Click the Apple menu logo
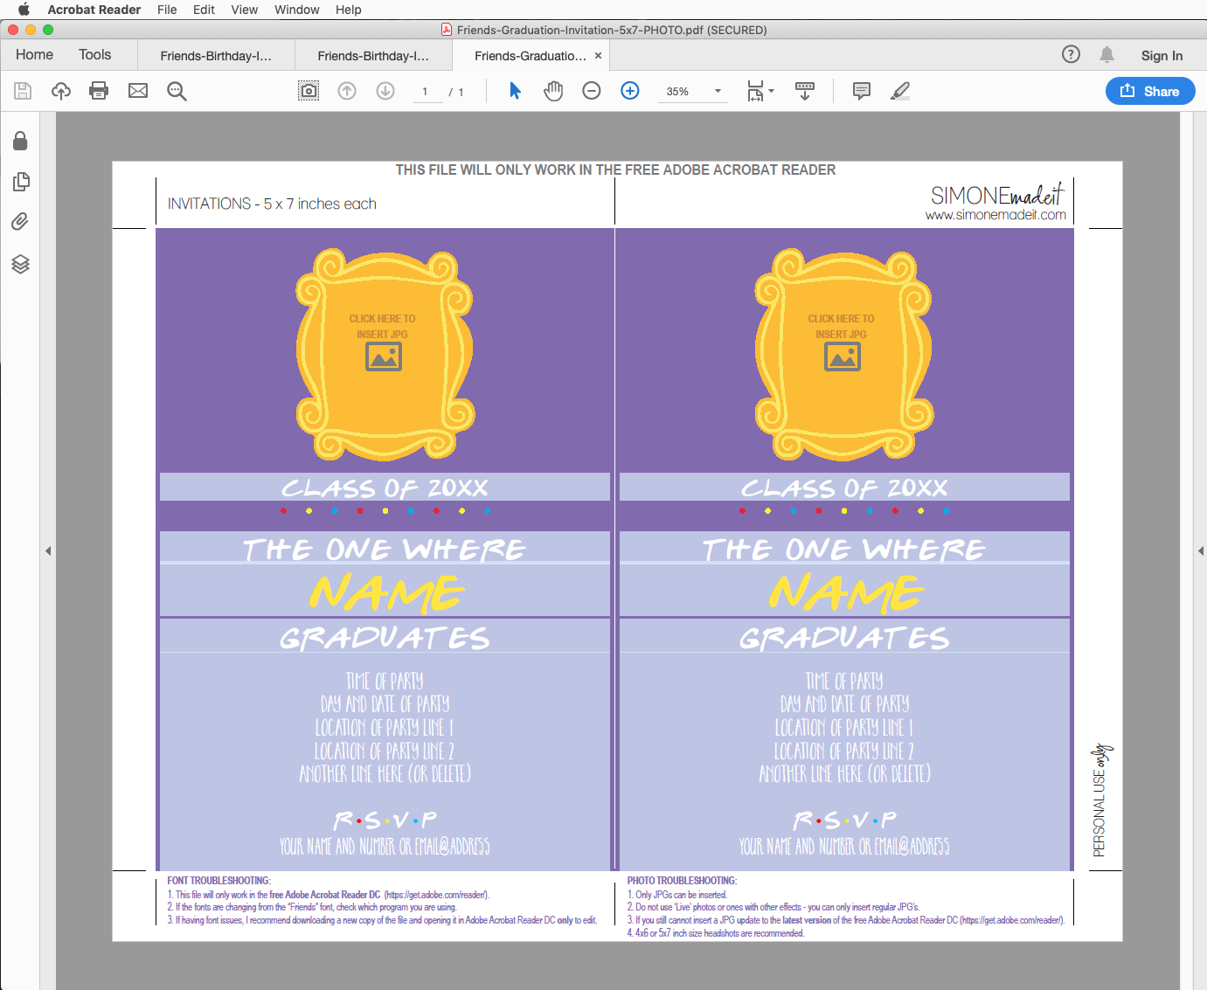 coord(24,10)
